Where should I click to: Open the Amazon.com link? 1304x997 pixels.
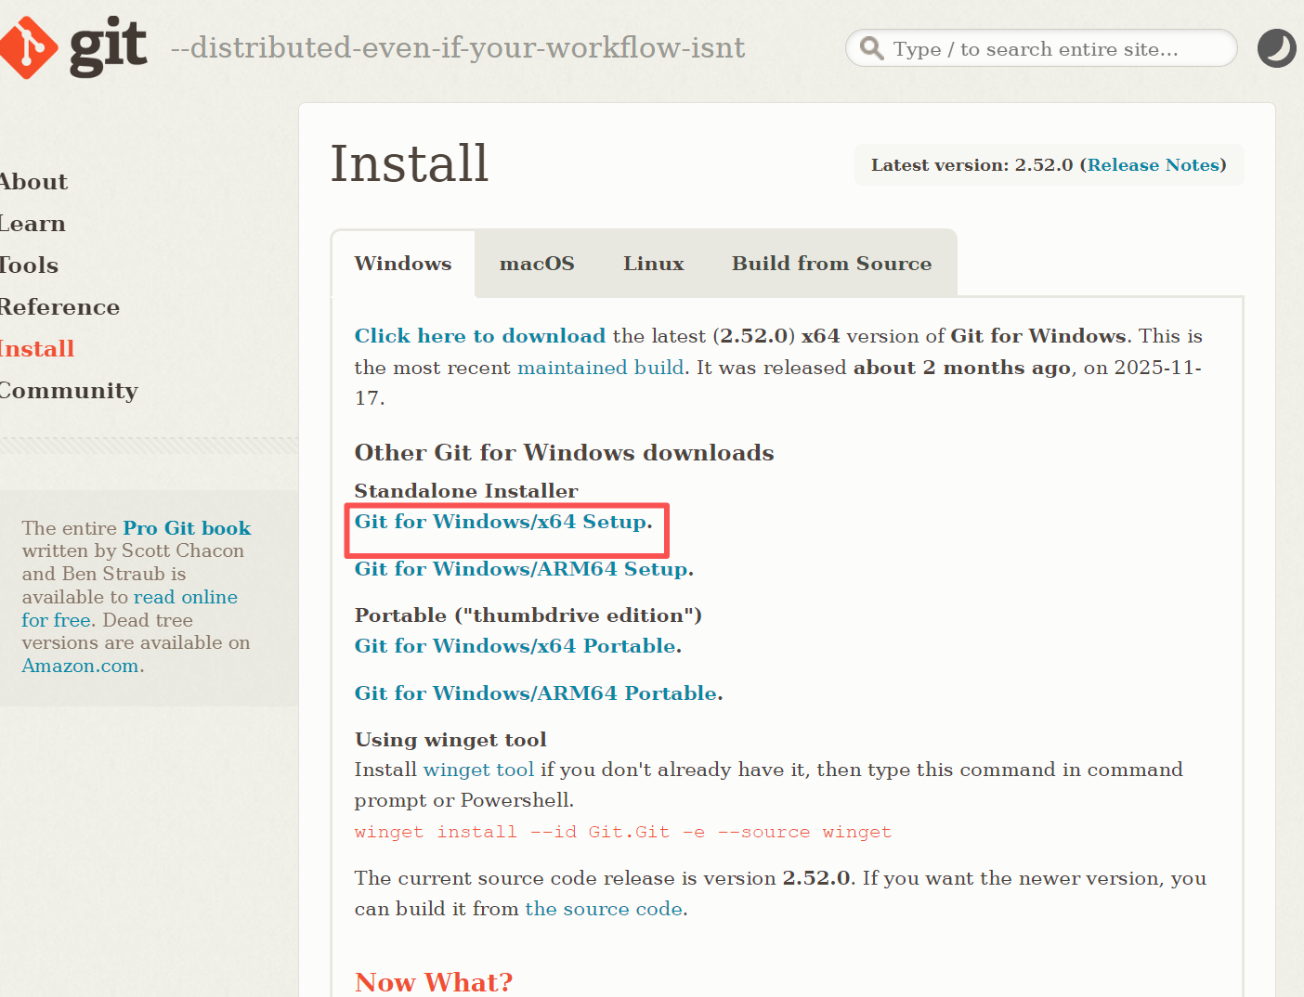tap(81, 666)
